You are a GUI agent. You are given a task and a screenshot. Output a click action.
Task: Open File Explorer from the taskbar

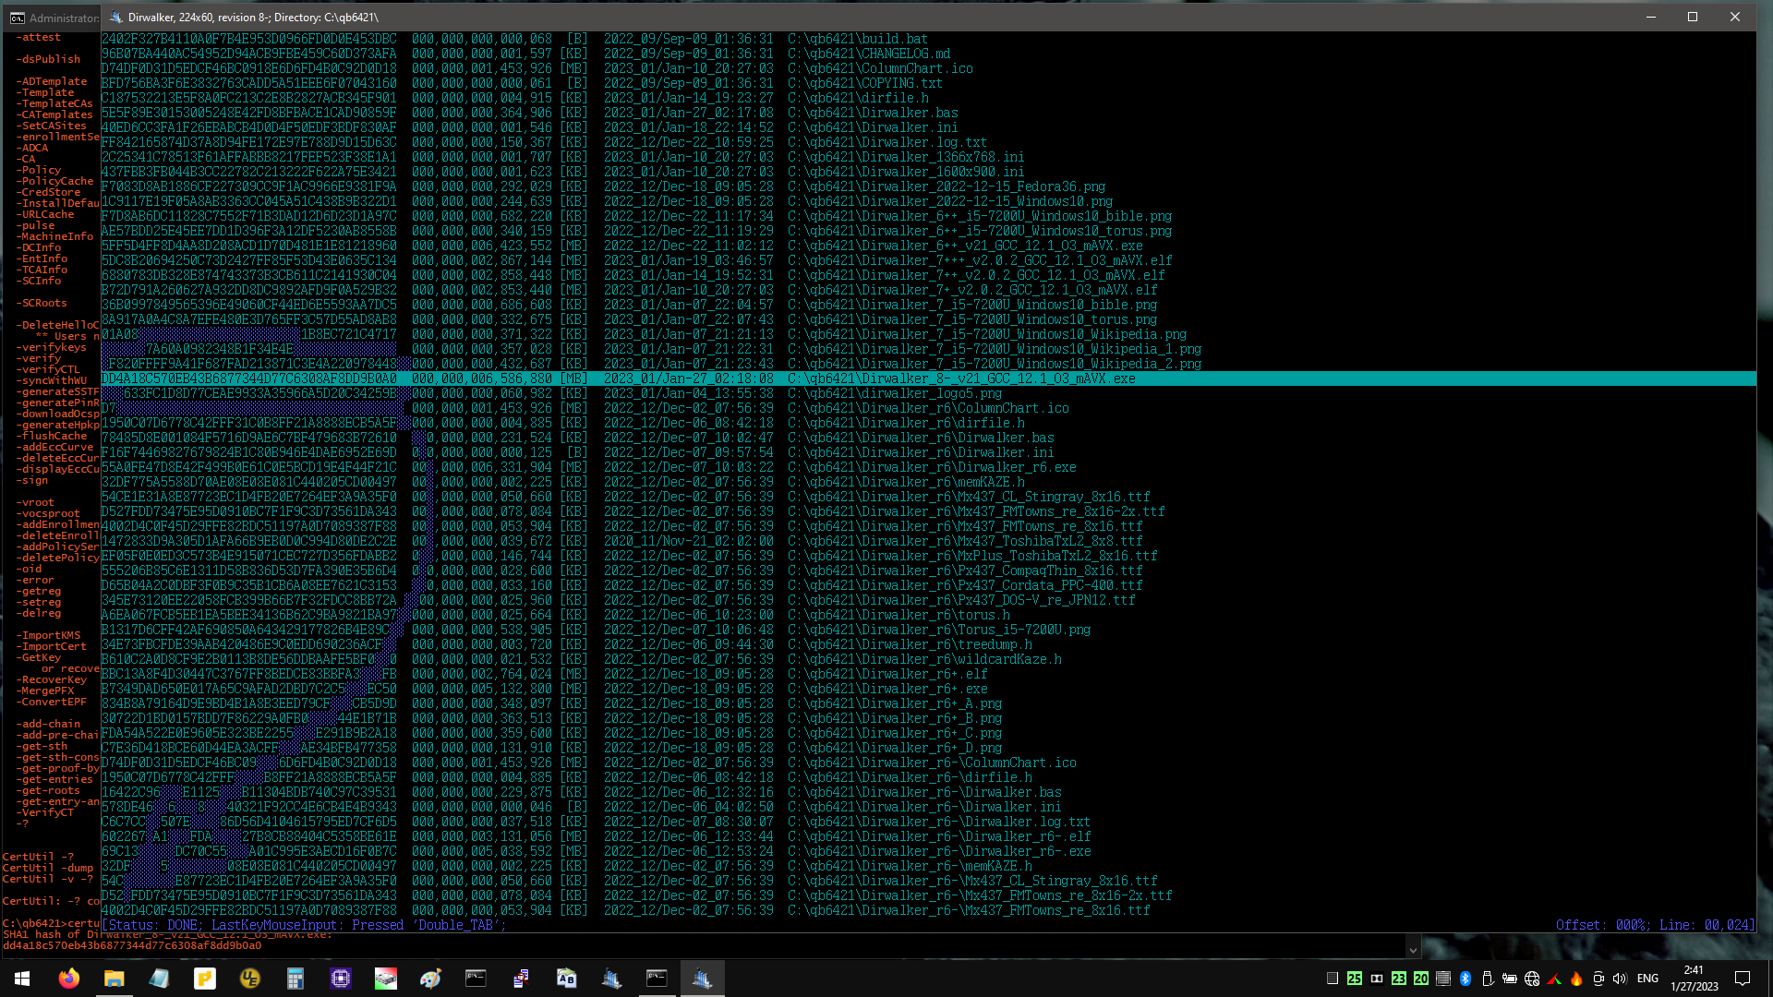[x=115, y=979]
